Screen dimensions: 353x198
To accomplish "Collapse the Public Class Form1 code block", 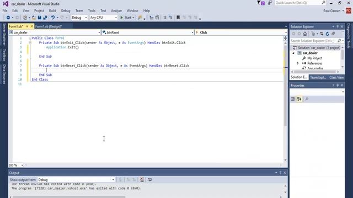I will pyautogui.click(x=30, y=38).
